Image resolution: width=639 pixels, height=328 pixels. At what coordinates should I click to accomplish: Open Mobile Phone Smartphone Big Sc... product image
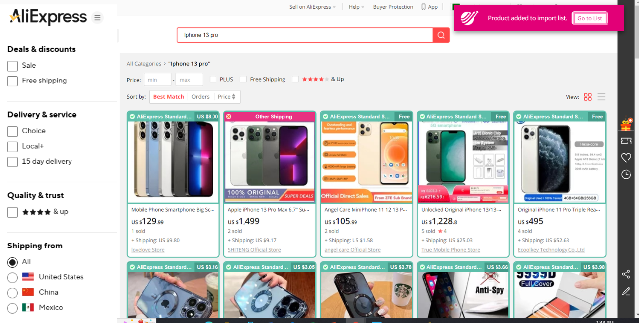[x=173, y=162]
